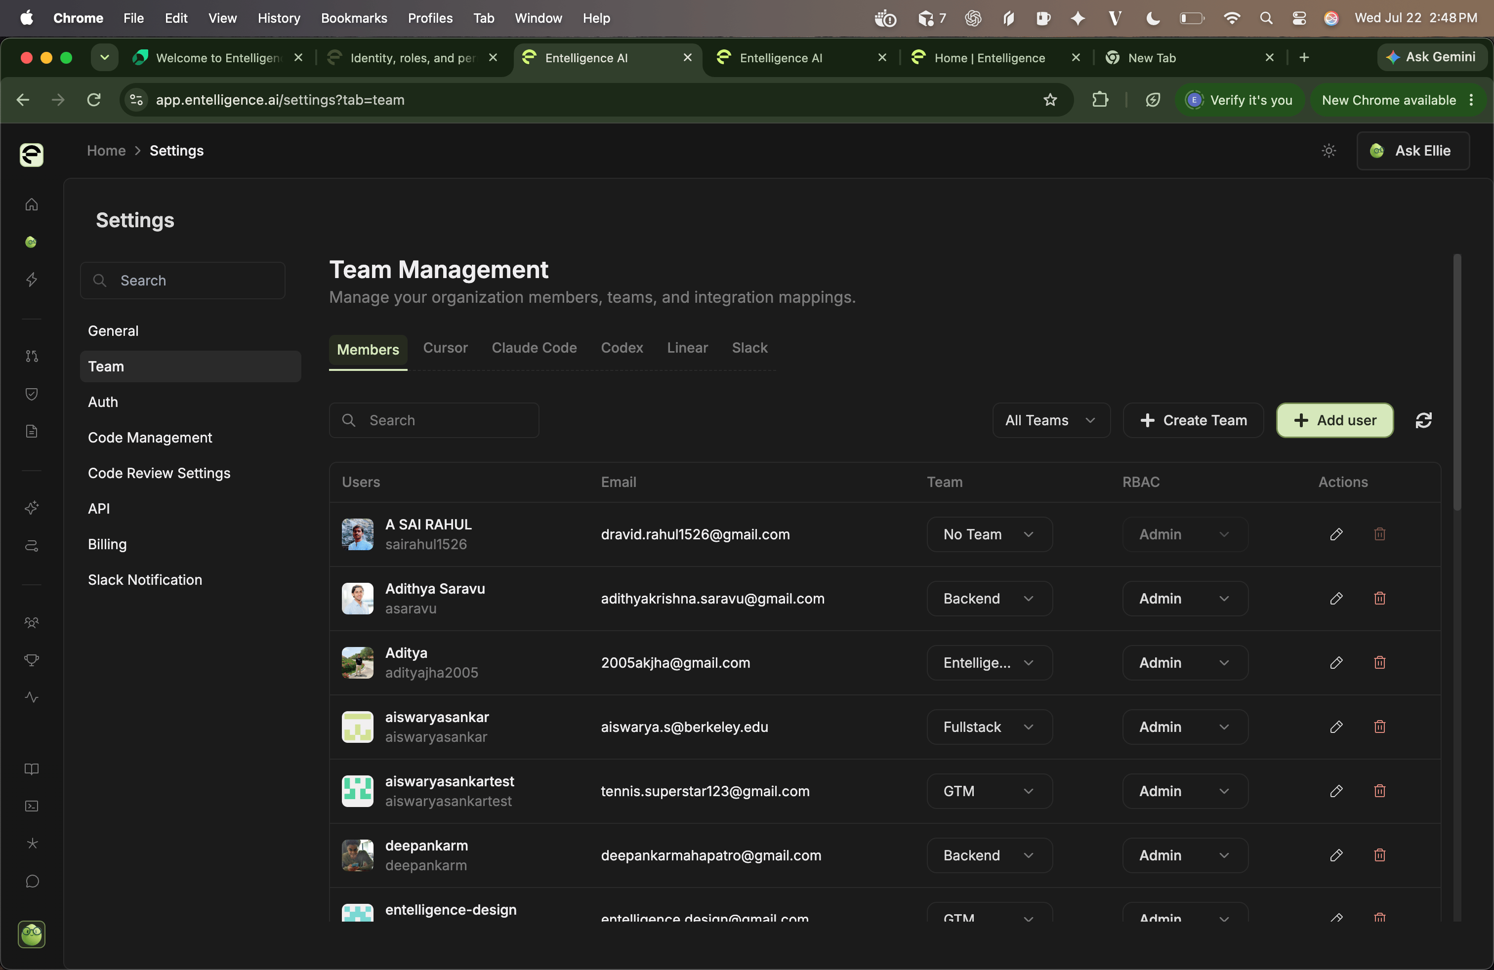1494x970 pixels.
Task: Edit user A SAI RAHUL
Action: click(1336, 534)
